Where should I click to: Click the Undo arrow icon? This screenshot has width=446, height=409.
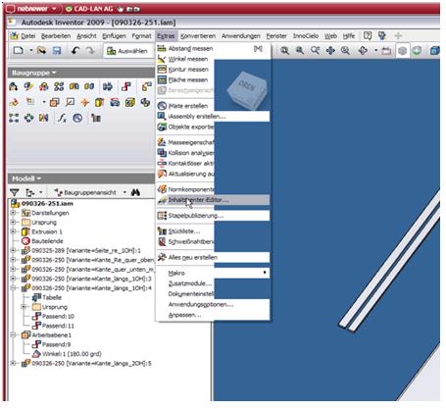pyautogui.click(x=75, y=51)
